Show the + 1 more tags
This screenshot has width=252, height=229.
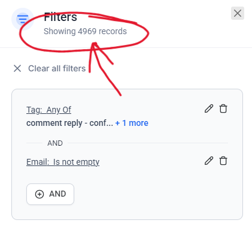[132, 123]
